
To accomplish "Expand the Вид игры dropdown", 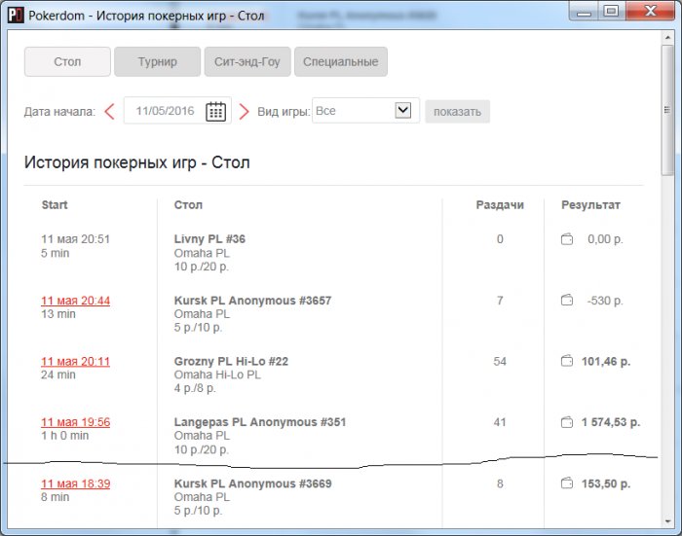I will click(403, 111).
